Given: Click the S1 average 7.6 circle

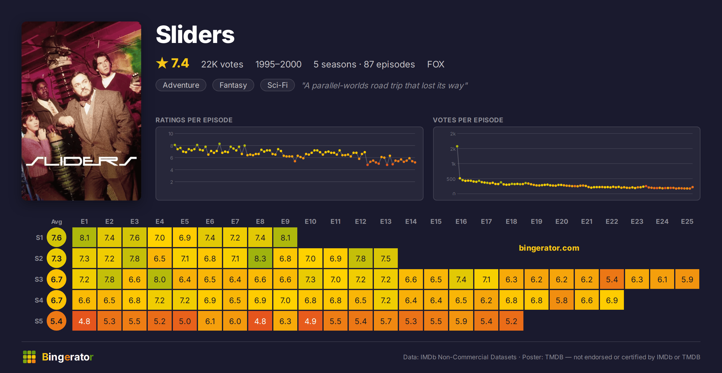Looking at the screenshot, I should tap(57, 238).
